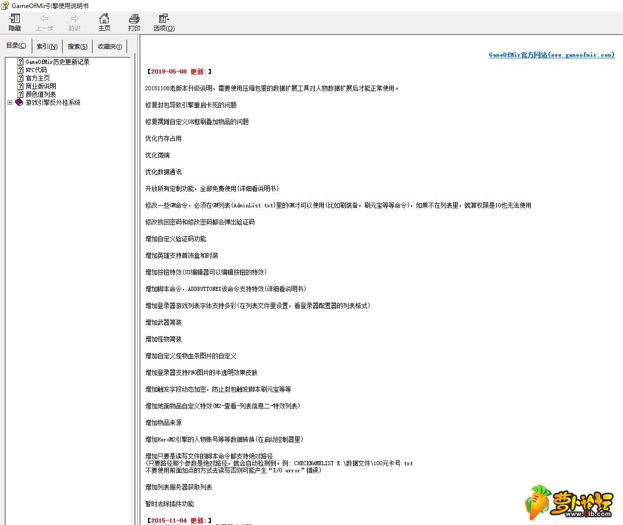Open the 颜色值列表 topic

41,94
